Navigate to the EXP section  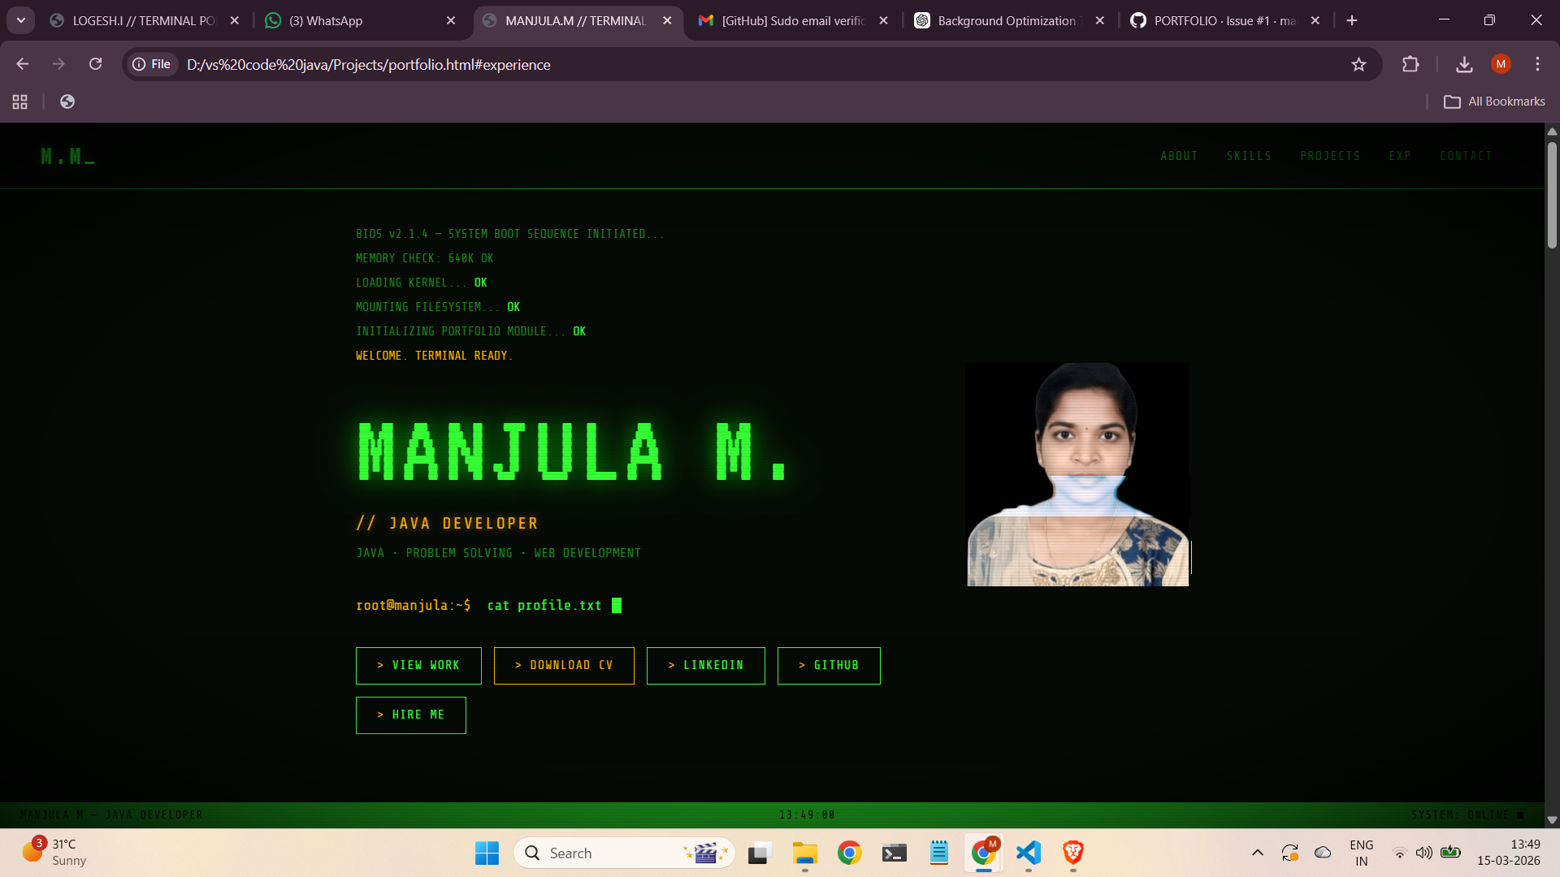tap(1400, 156)
